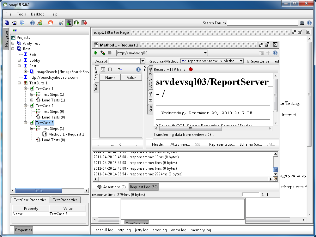Toggle the checkbox in request parameters toolbar
This screenshot has width=316, height=237.
click(x=110, y=70)
